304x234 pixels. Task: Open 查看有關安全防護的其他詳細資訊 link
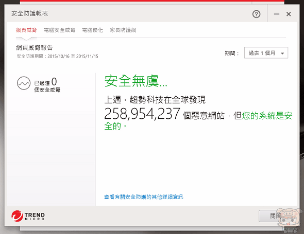pyautogui.click(x=143, y=197)
